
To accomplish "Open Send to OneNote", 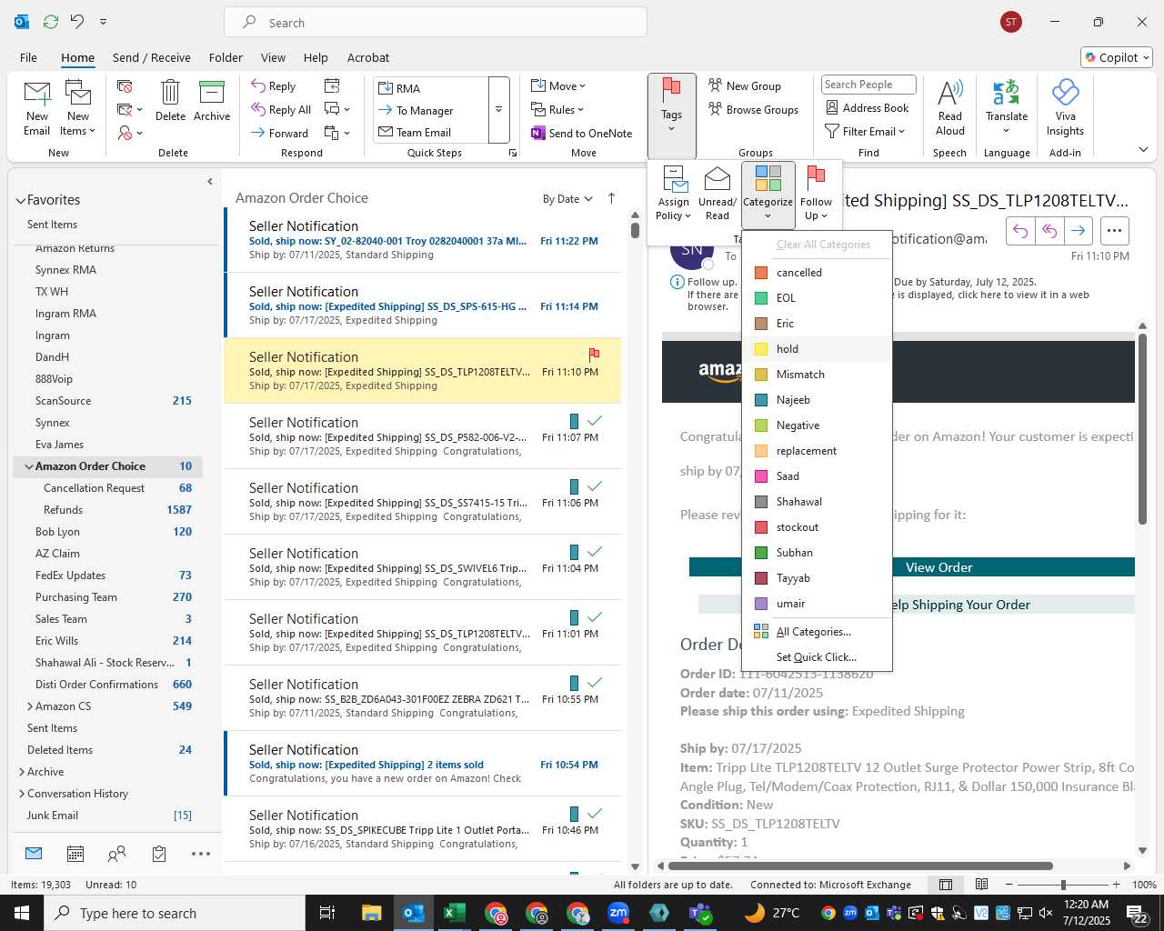I will [581, 133].
